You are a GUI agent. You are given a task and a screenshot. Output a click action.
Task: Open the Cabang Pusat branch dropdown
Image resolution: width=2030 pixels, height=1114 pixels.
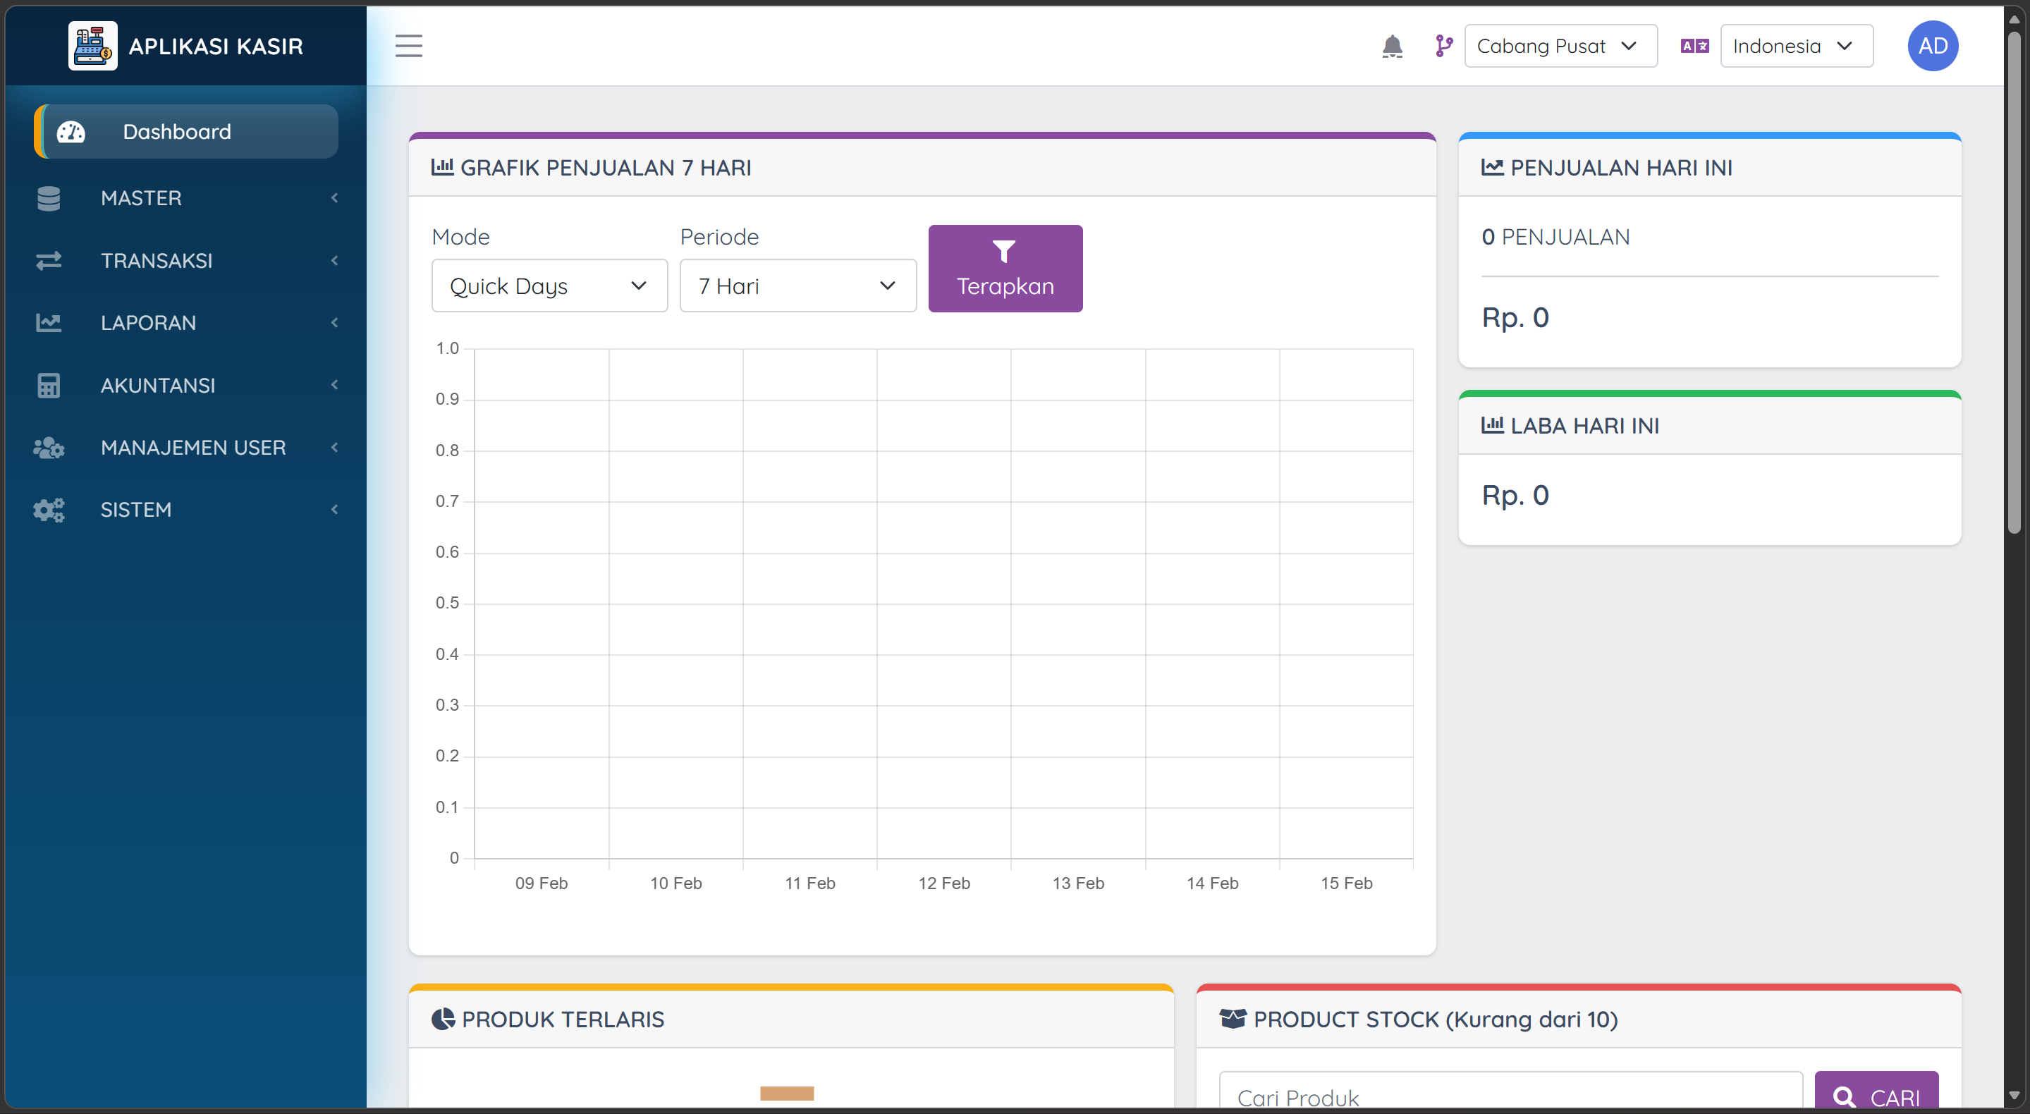(1560, 47)
